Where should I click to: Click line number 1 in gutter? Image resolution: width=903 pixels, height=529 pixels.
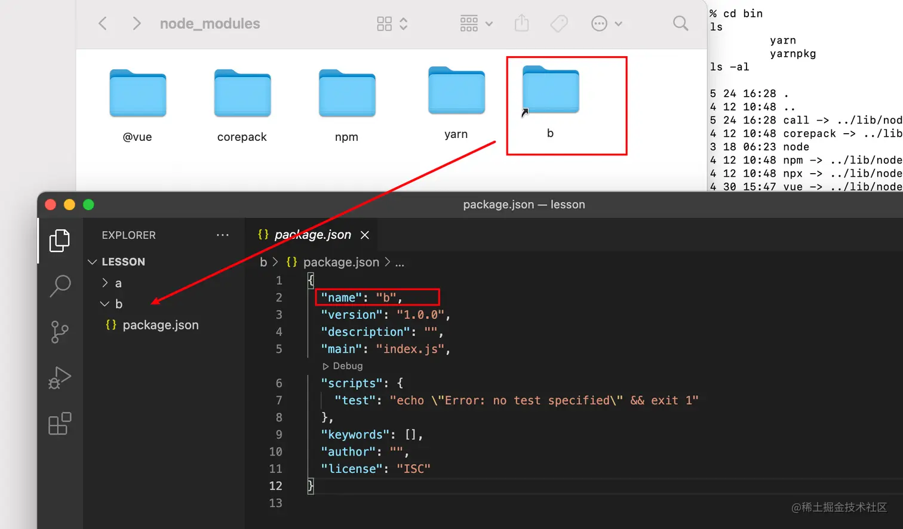pos(279,281)
